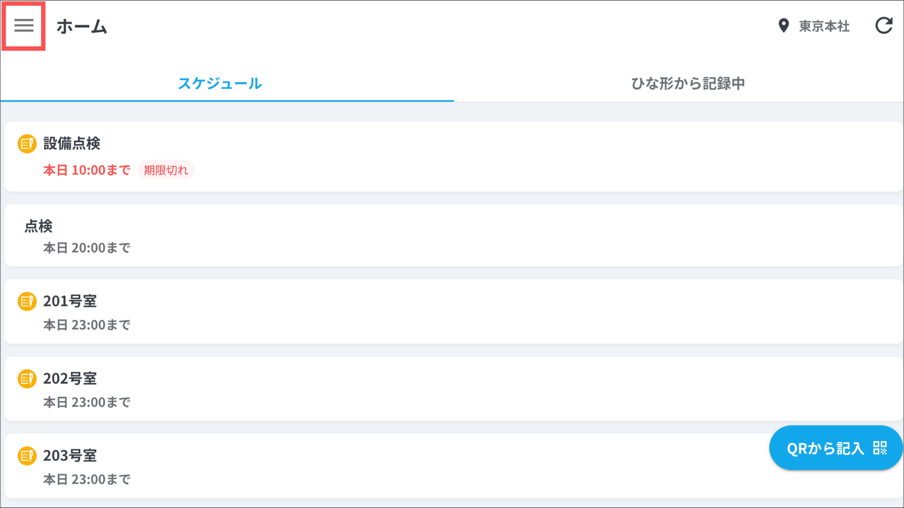Click the 203号室 checklist icon
Image resolution: width=904 pixels, height=508 pixels.
(x=27, y=456)
